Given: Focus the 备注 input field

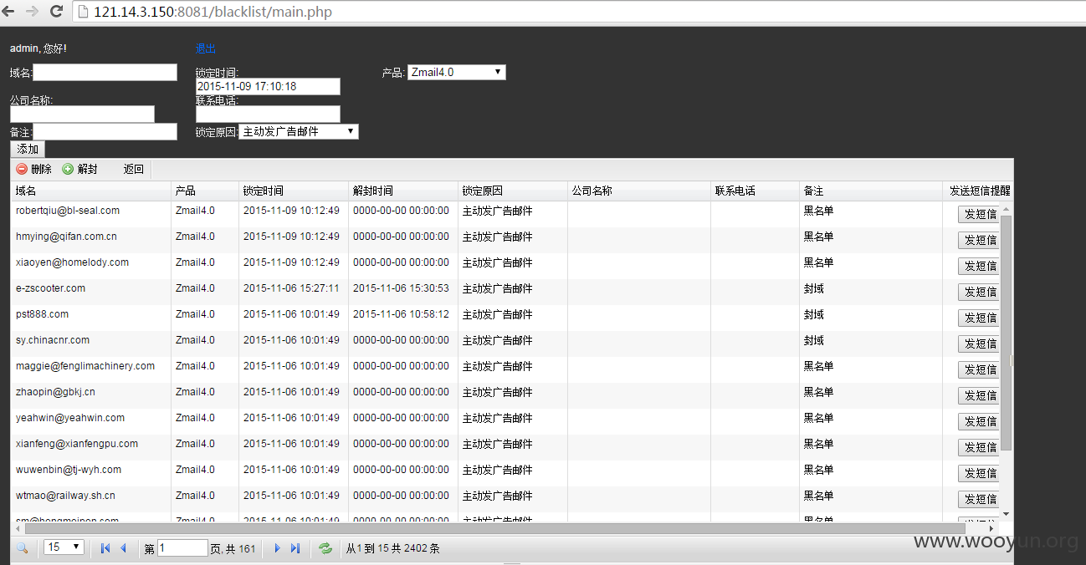Looking at the screenshot, I should click(105, 132).
